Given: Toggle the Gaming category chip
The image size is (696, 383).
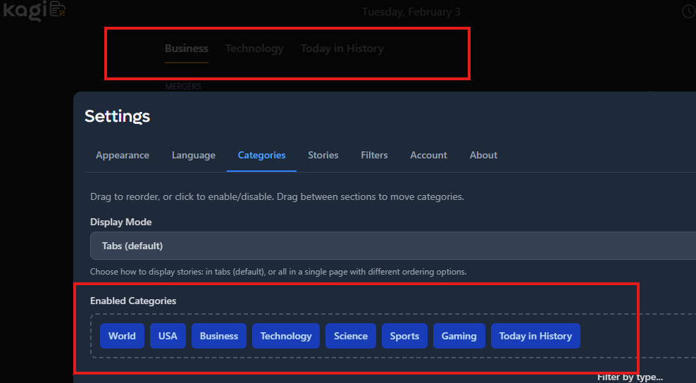Looking at the screenshot, I should pos(459,336).
